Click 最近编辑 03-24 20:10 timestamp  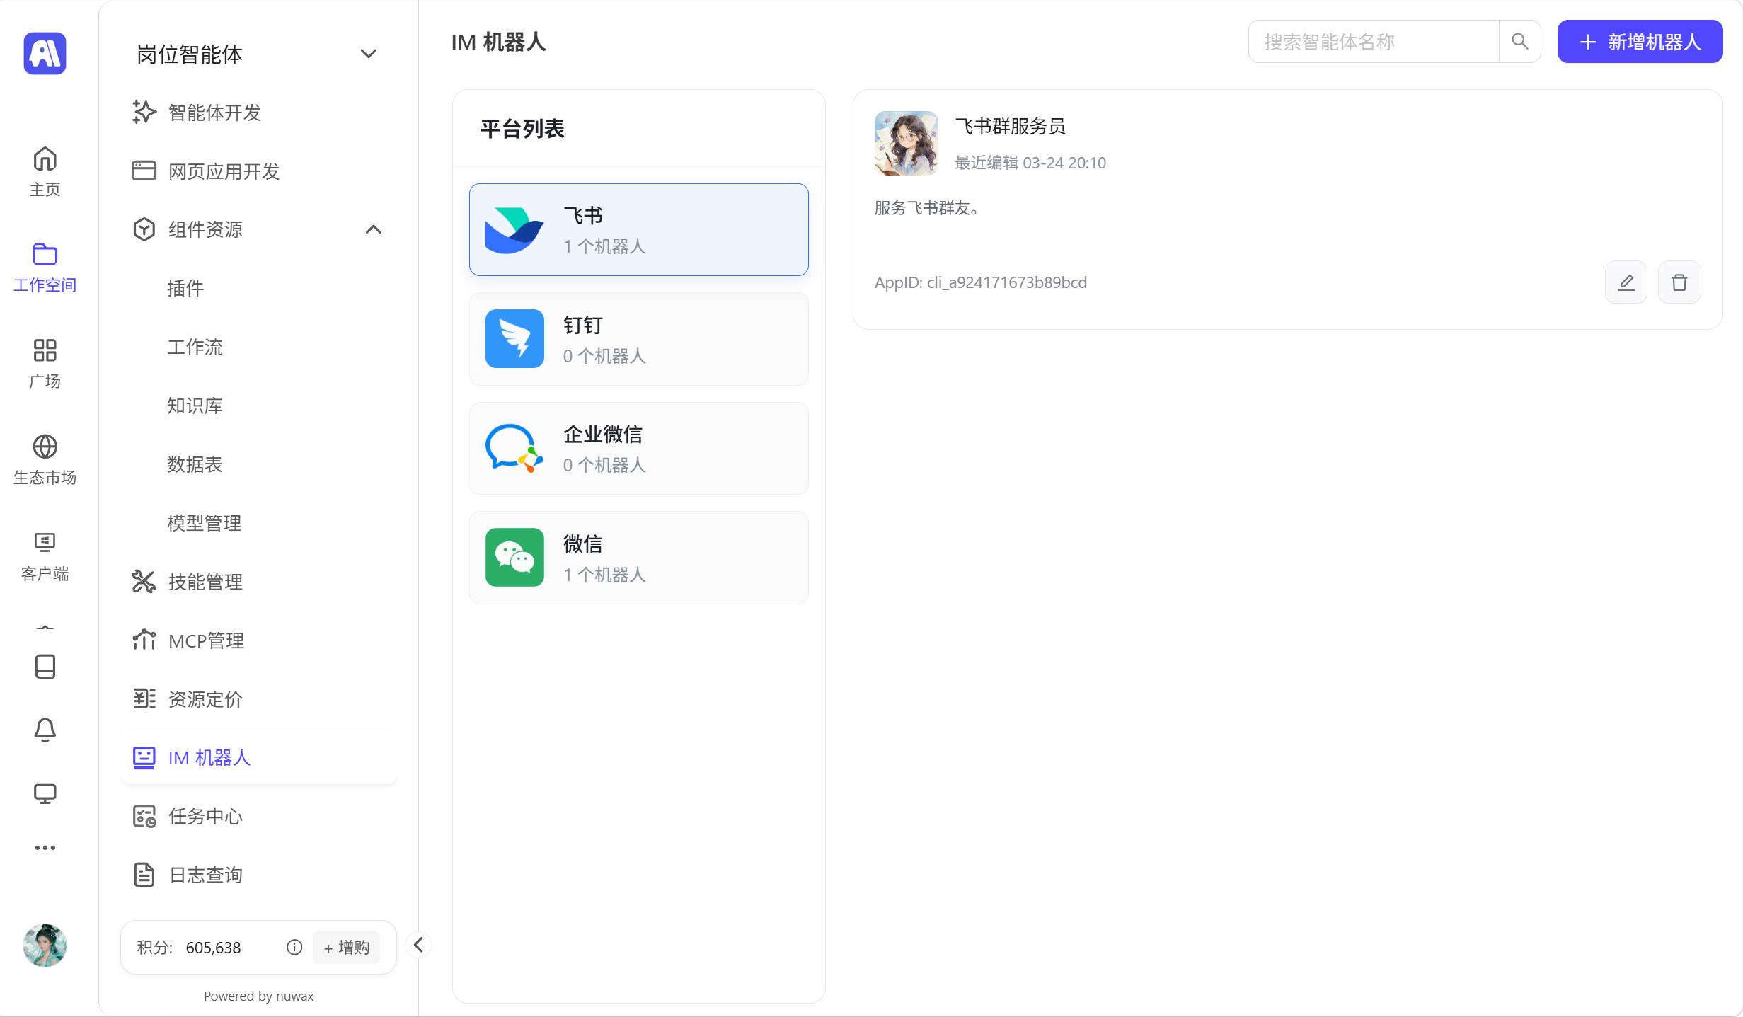pos(1030,163)
